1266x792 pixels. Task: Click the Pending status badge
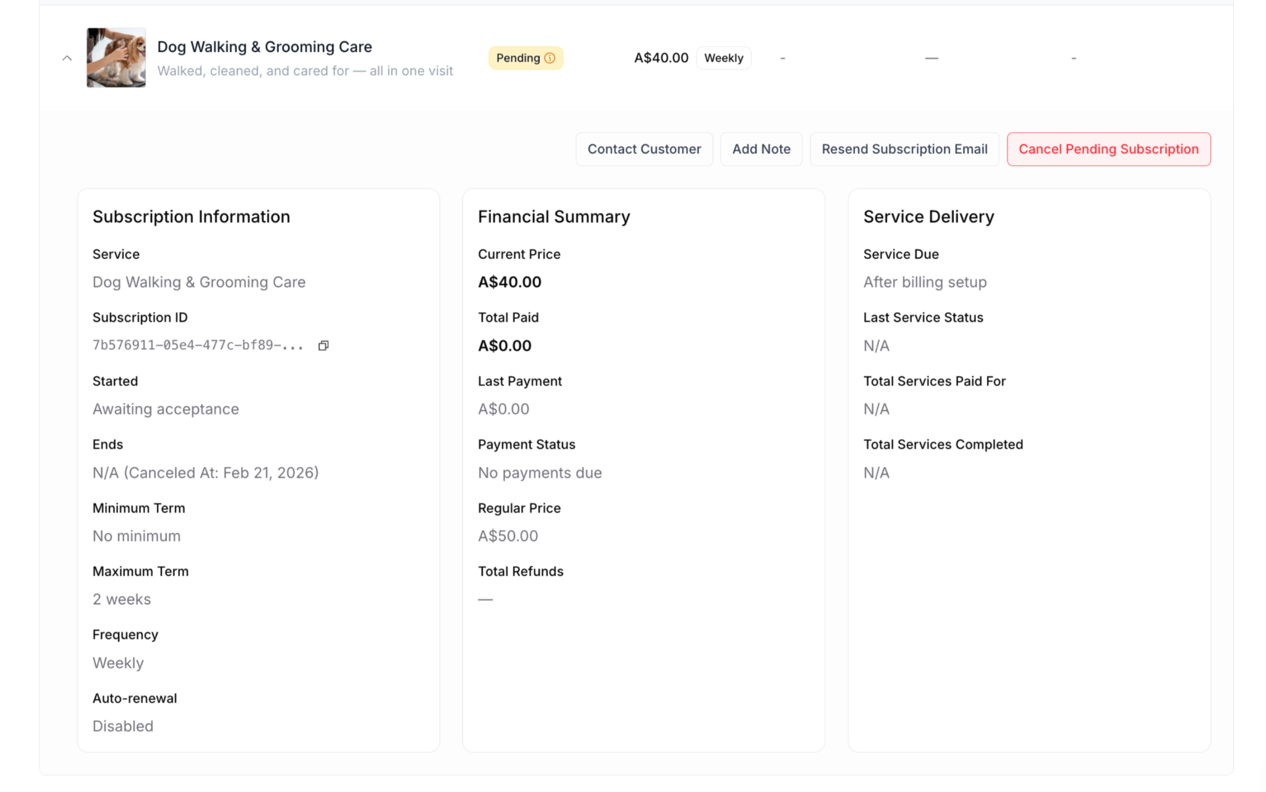point(518,58)
